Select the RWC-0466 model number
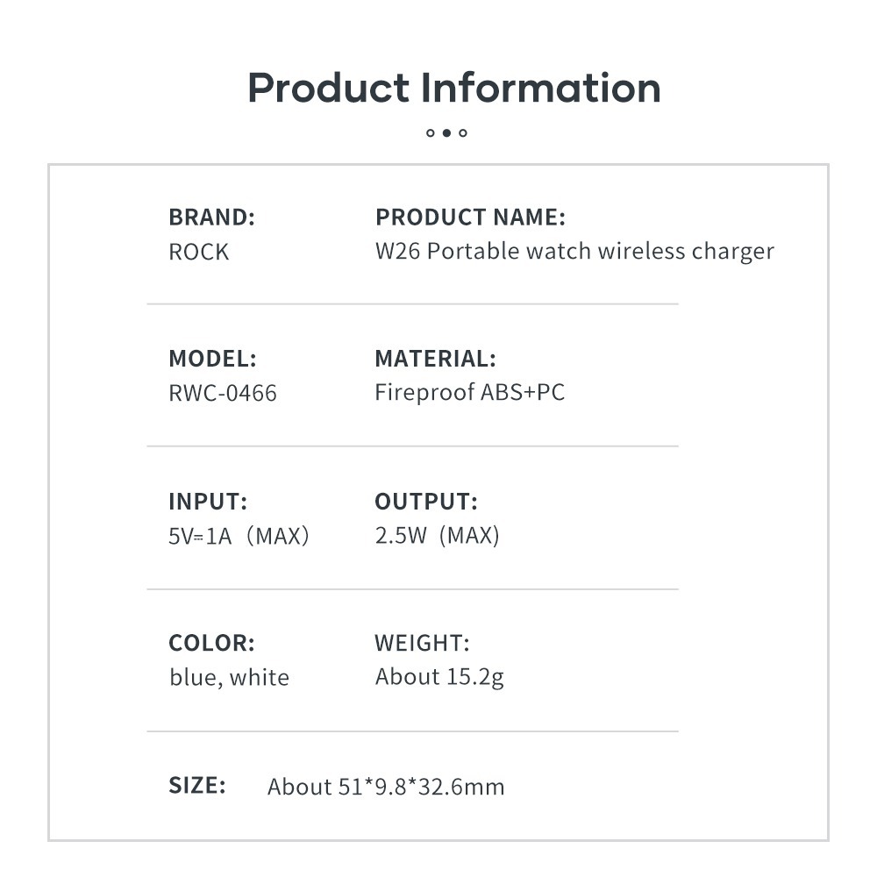 [222, 393]
